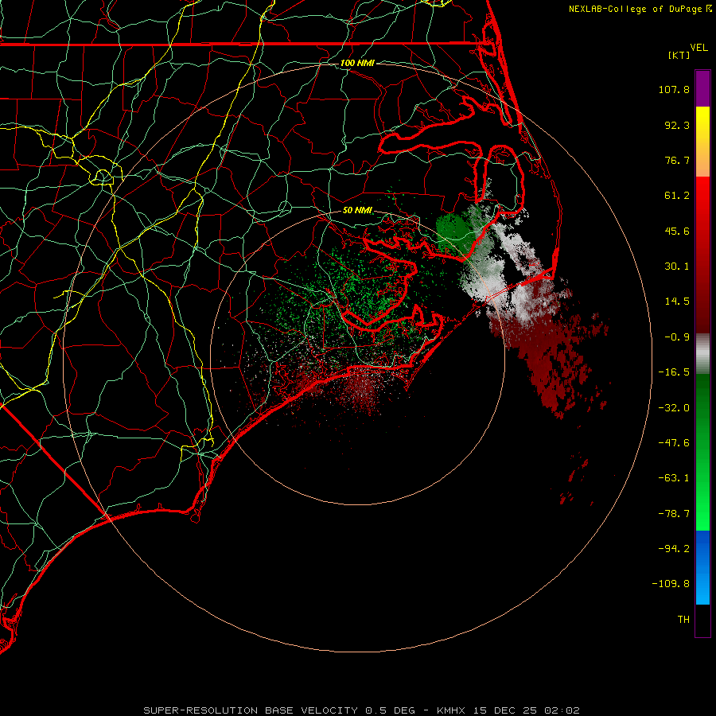Image resolution: width=716 pixels, height=716 pixels.
Task: Click the [KT] units label
Action: point(679,55)
